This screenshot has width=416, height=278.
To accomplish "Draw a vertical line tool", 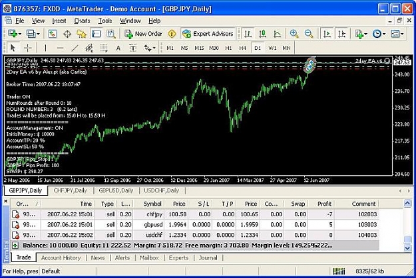I will (x=45, y=48).
